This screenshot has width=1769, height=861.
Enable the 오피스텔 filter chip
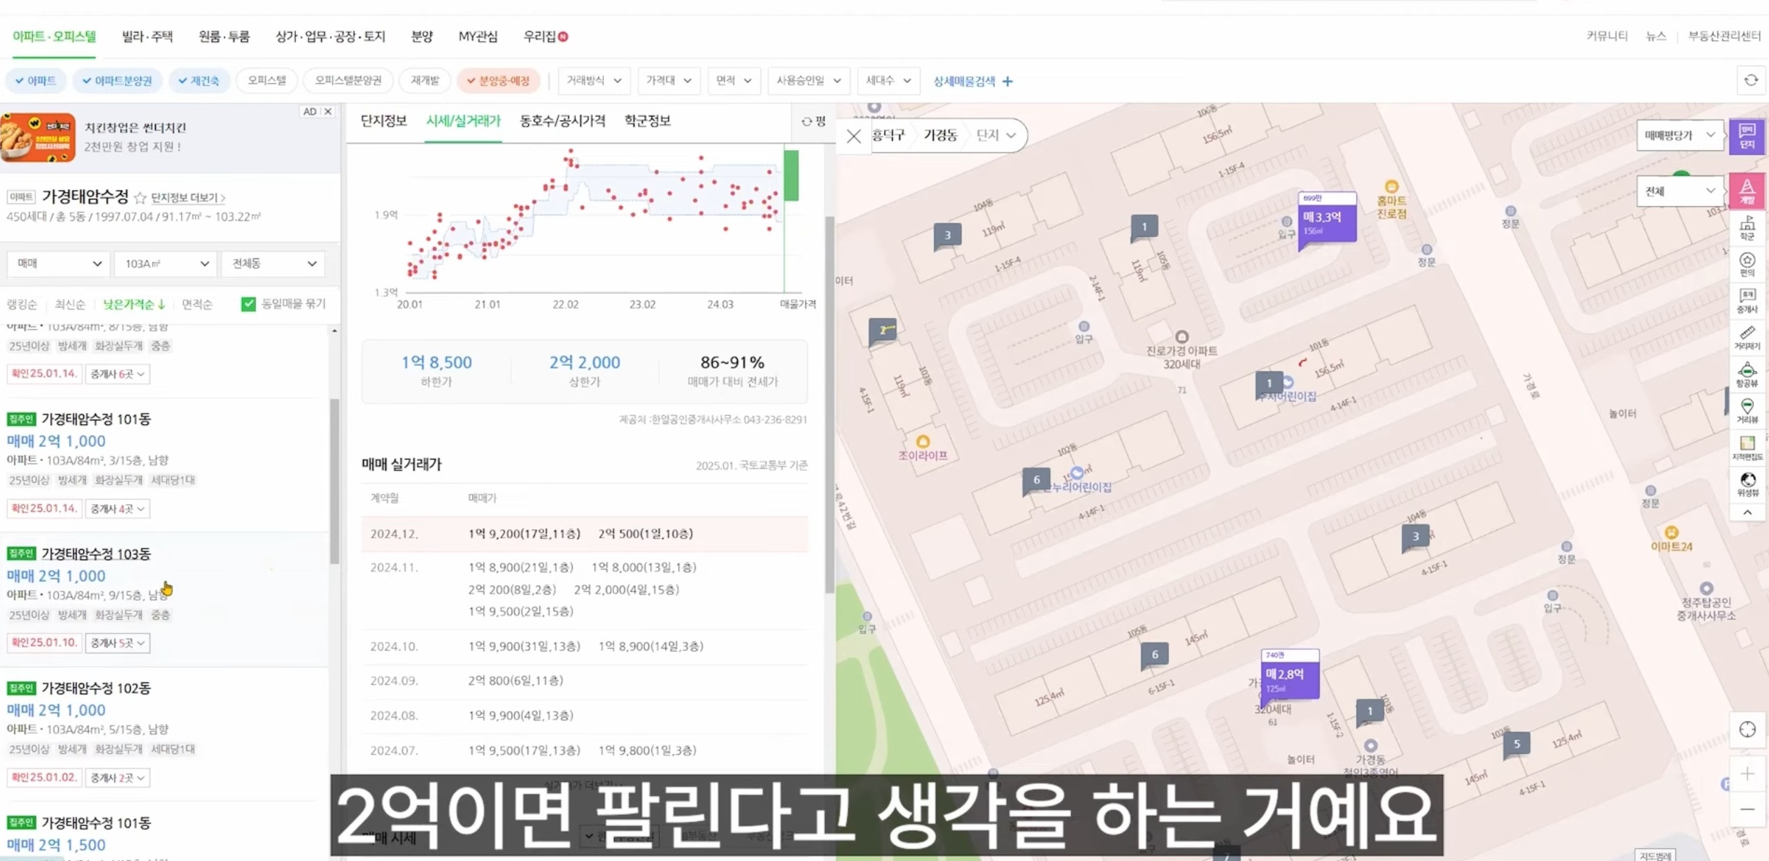(x=267, y=80)
